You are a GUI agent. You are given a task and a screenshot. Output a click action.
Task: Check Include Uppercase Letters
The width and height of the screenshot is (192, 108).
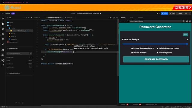pos(132,48)
